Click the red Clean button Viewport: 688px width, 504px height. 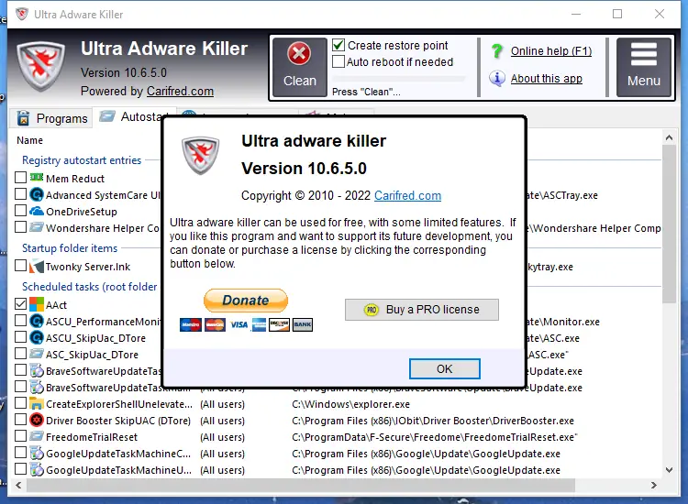pos(300,67)
